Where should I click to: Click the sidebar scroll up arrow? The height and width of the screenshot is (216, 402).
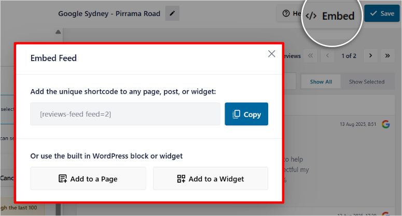58,32
